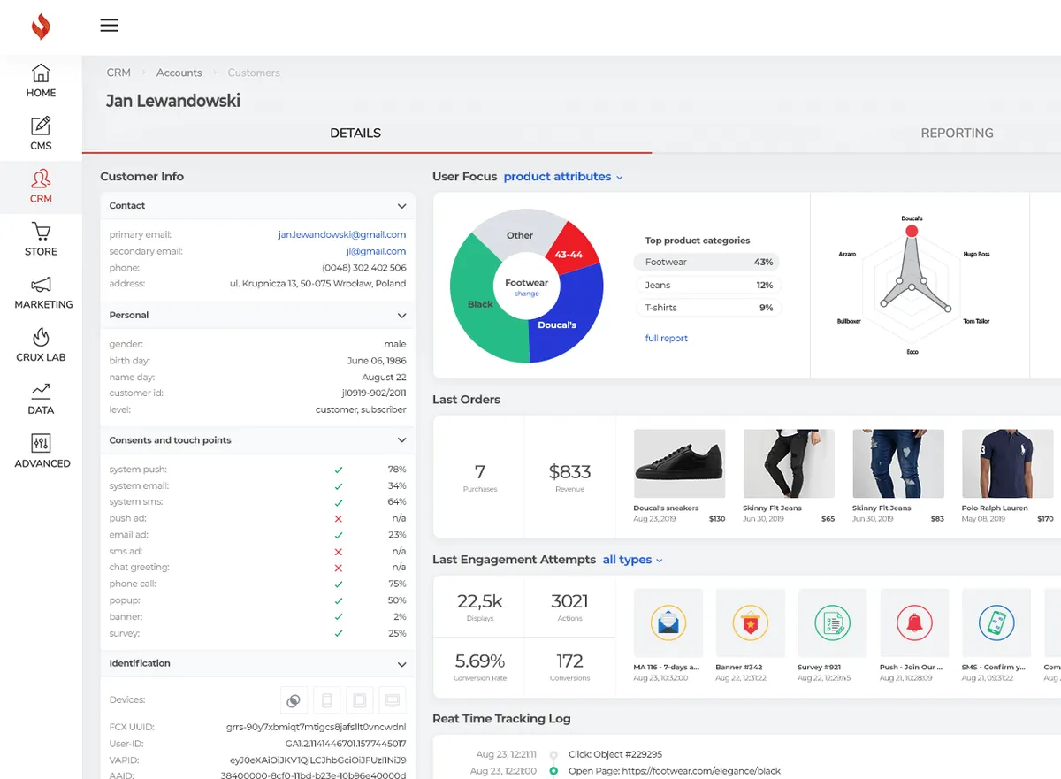Collapse the Contact section
Image resolution: width=1061 pixels, height=779 pixels.
coord(401,206)
